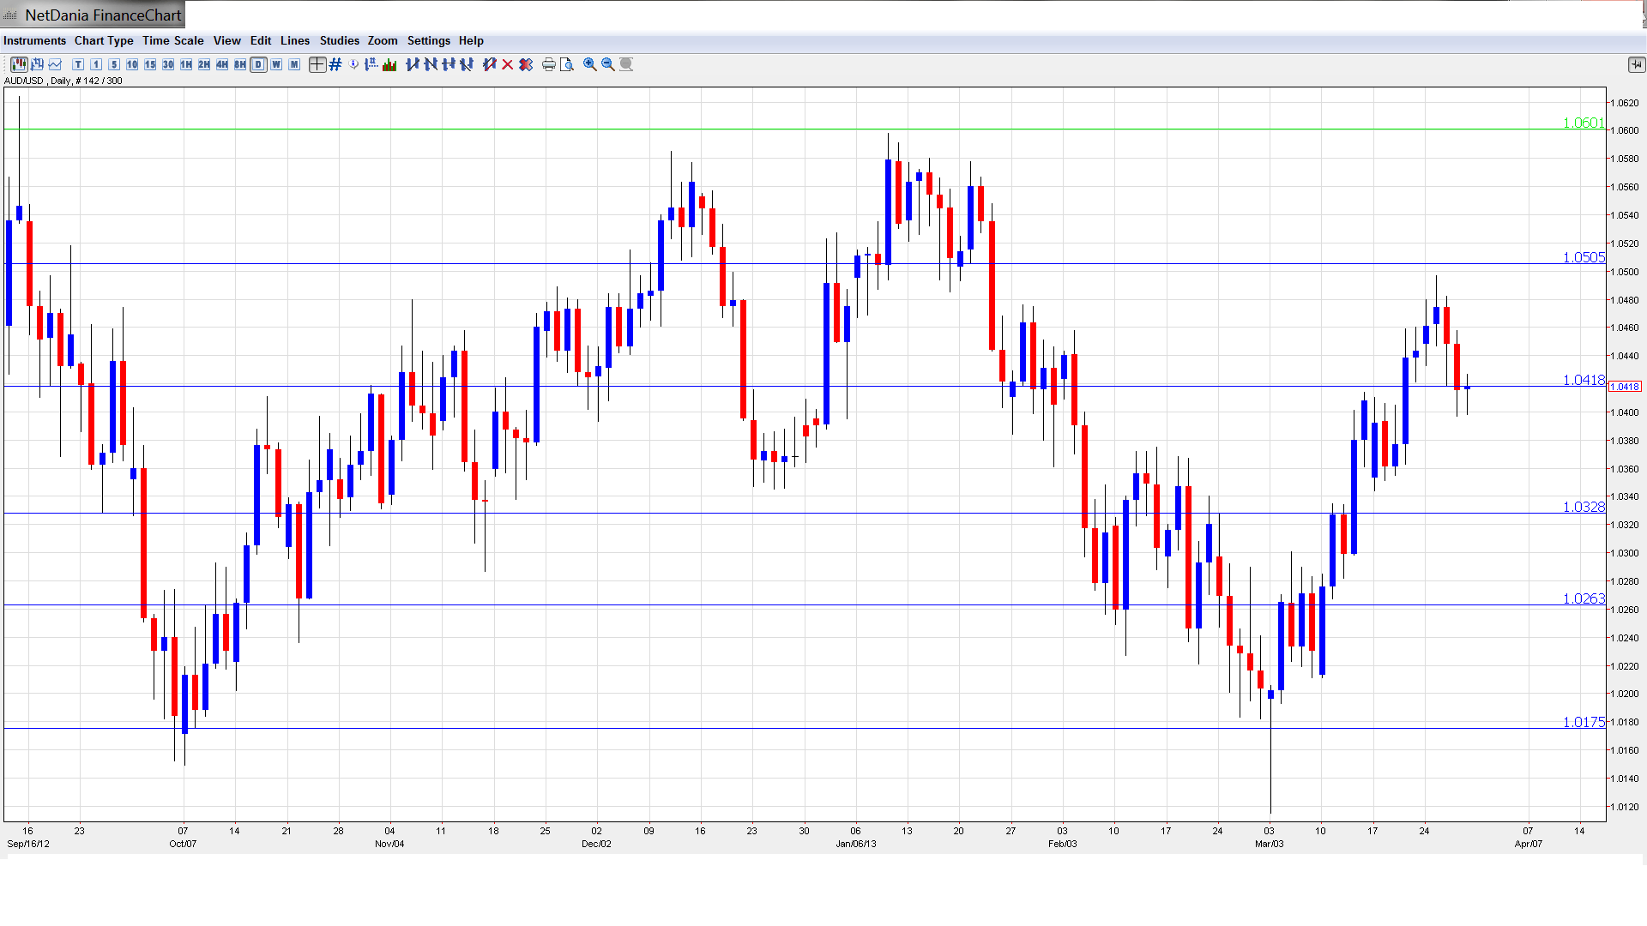Image resolution: width=1647 pixels, height=926 pixels.
Task: Click the 1.0601 green resistance line label
Action: point(1583,123)
